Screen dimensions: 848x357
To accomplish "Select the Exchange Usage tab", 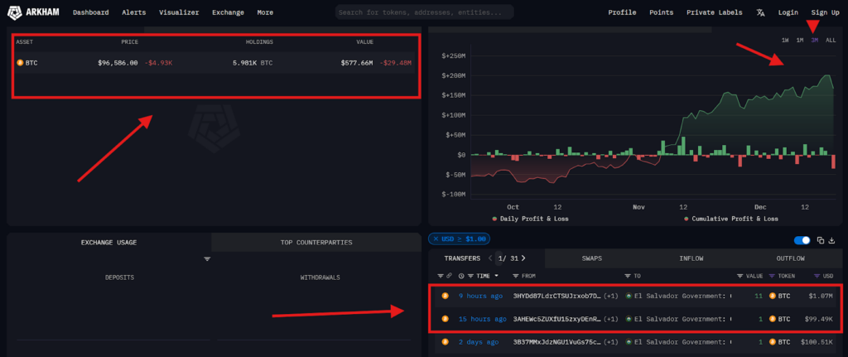I will 108,243.
